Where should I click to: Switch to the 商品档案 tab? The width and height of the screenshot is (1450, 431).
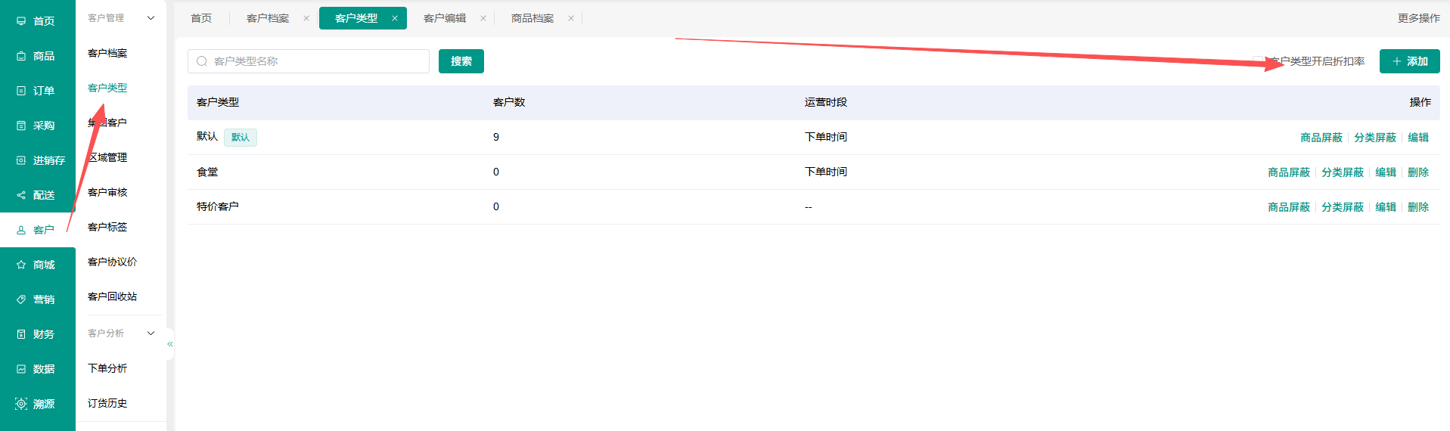point(532,18)
